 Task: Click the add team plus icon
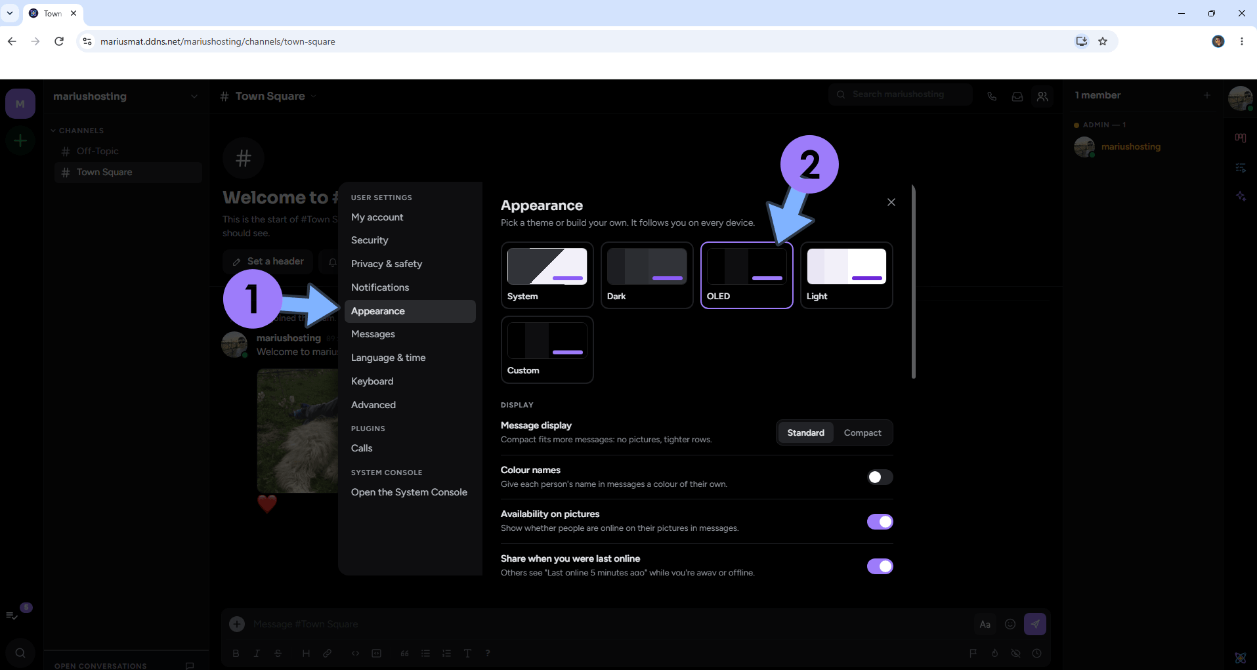point(20,141)
